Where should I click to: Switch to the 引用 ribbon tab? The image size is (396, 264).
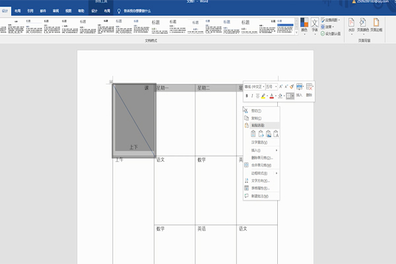30,11
